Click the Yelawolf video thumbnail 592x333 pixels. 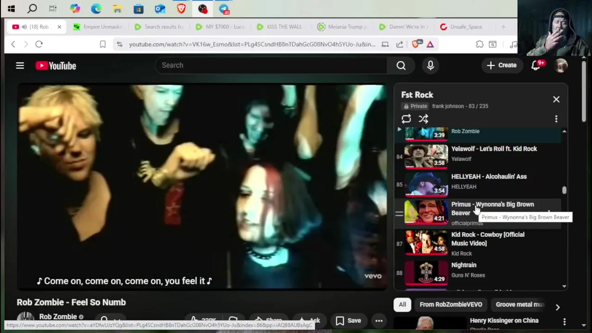(x=426, y=156)
